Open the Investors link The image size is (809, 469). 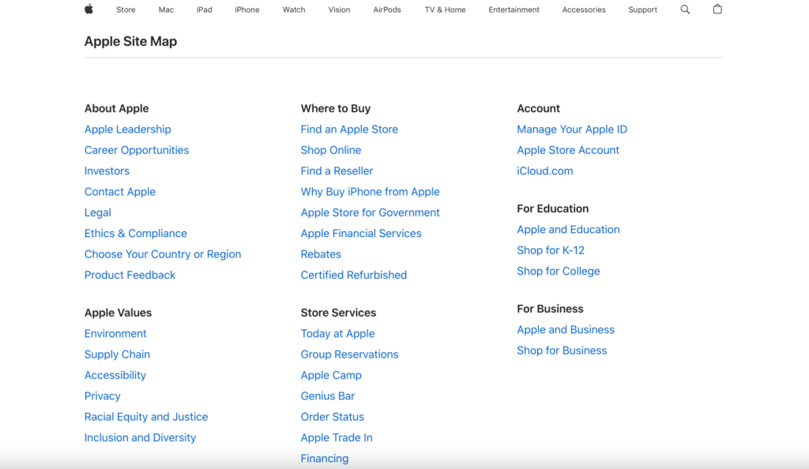coord(107,171)
